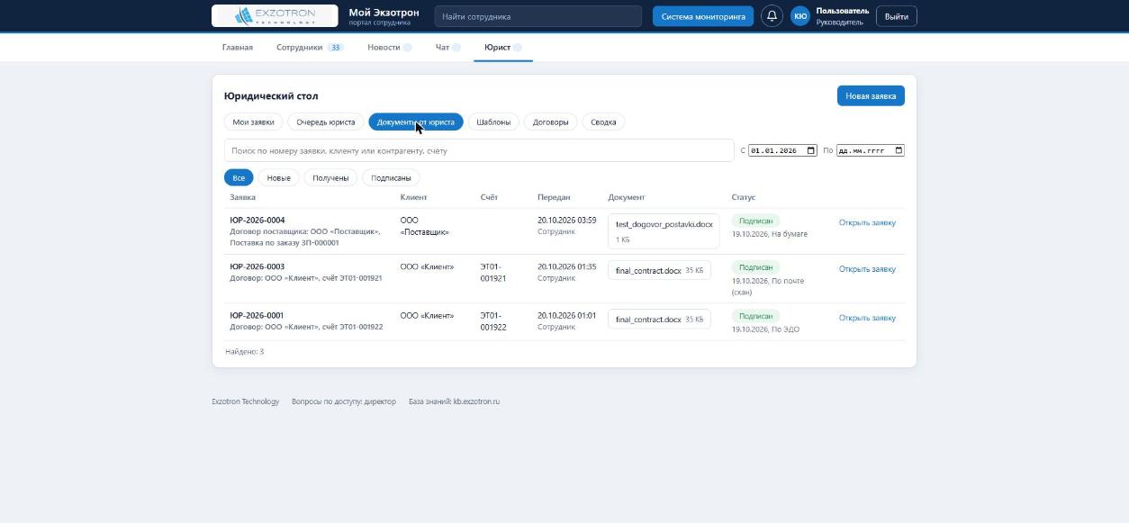Image resolution: width=1129 pixels, height=523 pixels.
Task: Click the КЮ user avatar
Action: (799, 16)
